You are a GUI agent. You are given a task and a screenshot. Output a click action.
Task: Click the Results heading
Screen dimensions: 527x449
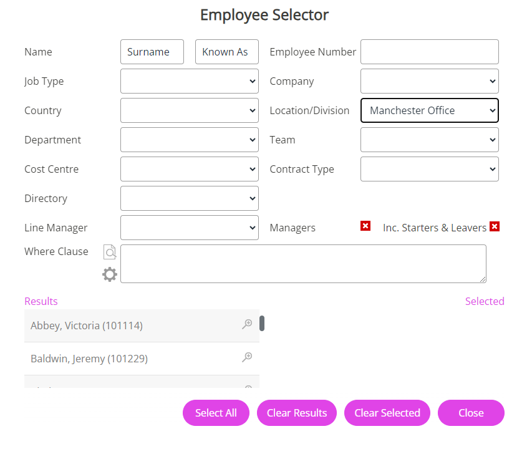[x=41, y=301]
